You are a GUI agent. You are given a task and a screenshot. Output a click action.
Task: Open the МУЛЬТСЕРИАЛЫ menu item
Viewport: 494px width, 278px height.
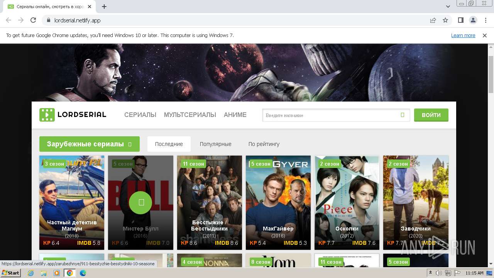pos(190,115)
